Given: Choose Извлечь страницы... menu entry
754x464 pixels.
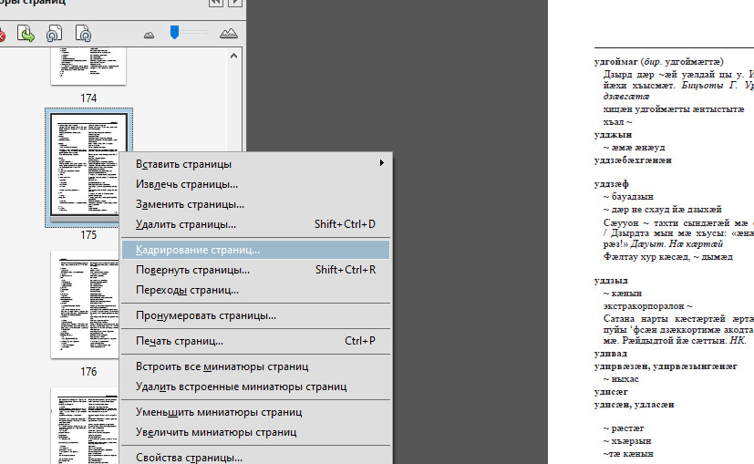Looking at the screenshot, I should (x=256, y=184).
